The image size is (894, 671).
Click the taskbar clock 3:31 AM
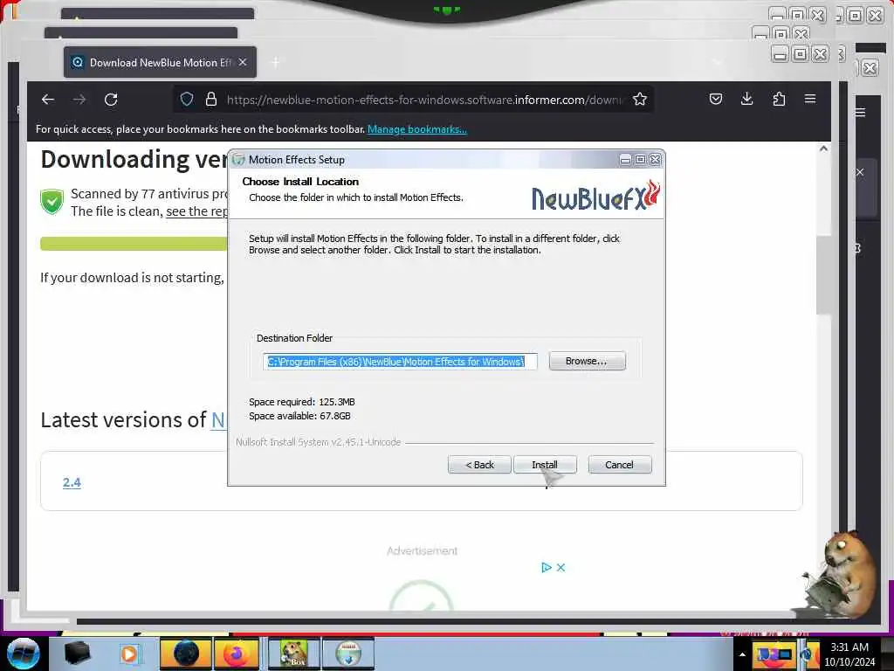[x=849, y=647]
